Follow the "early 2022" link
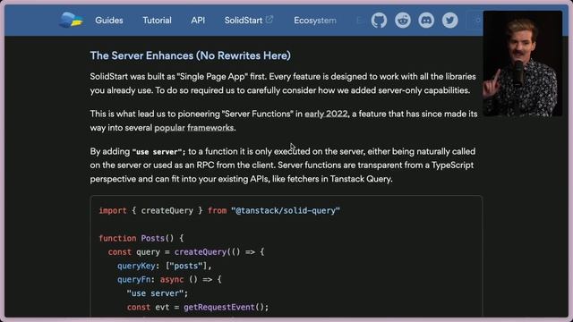The width and height of the screenshot is (573, 322). pos(326,114)
